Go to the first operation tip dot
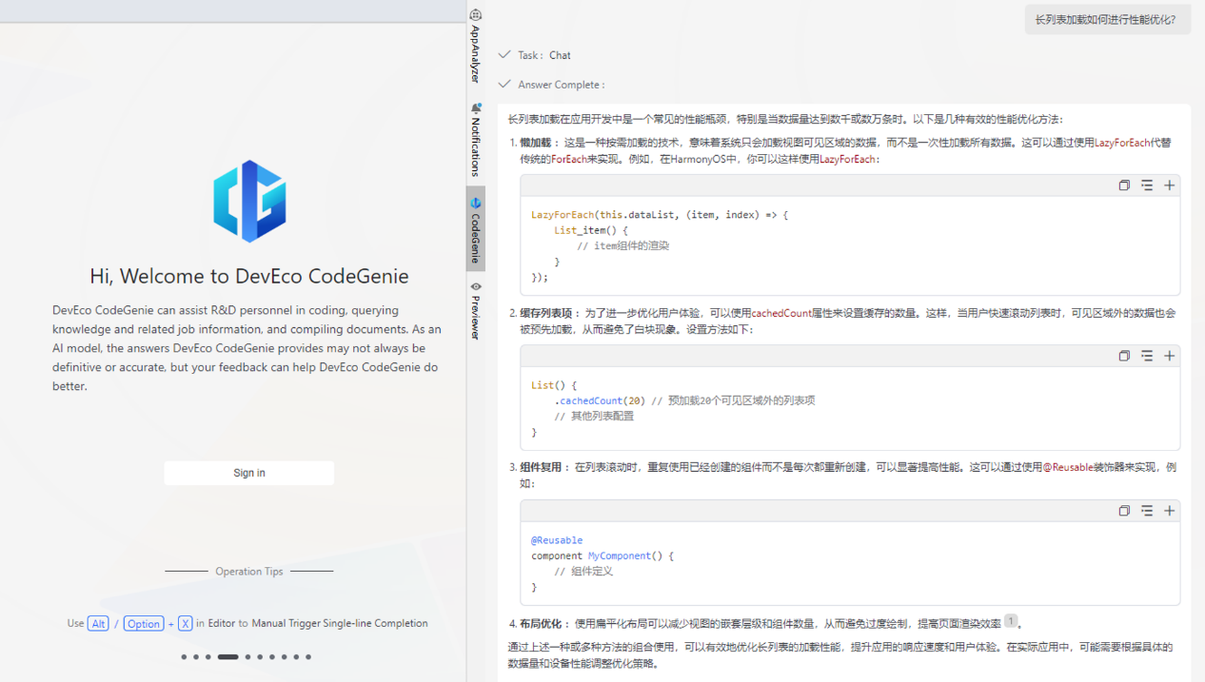 pos(184,657)
